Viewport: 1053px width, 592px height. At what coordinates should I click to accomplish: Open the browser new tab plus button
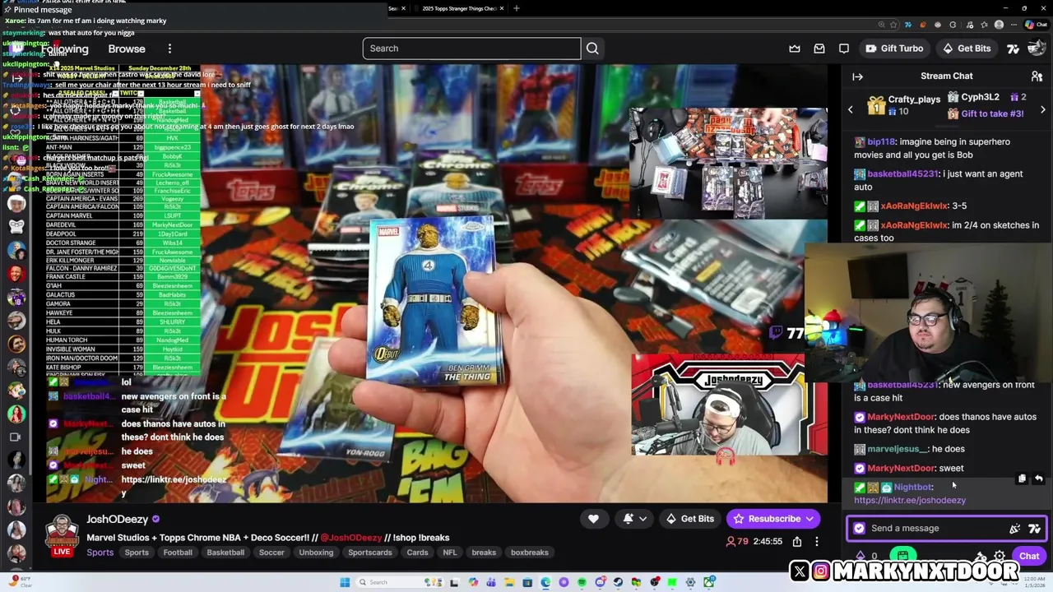click(516, 8)
